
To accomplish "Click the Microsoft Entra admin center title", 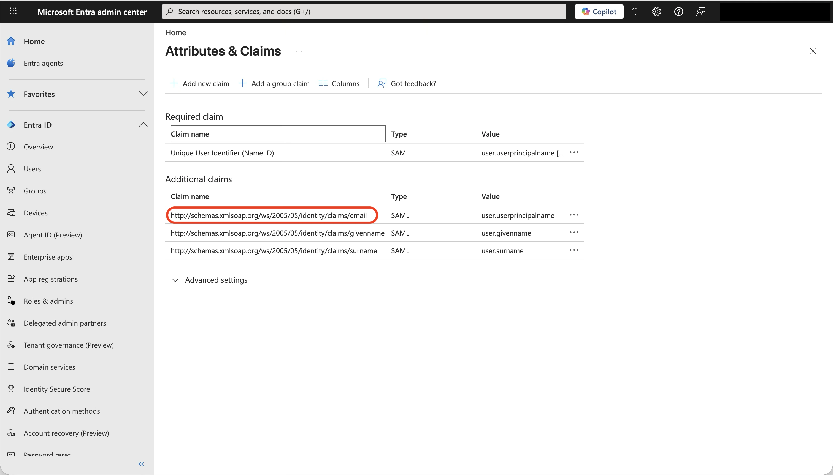I will coord(92,12).
